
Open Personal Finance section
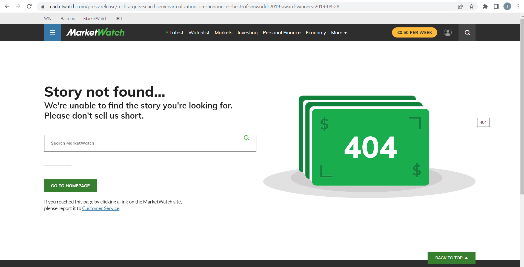point(282,33)
